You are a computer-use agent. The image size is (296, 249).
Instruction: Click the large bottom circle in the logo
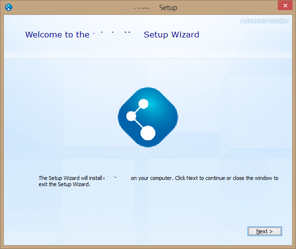pyautogui.click(x=148, y=132)
